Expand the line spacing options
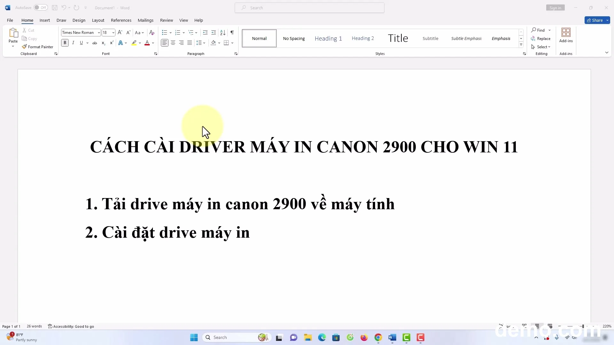614x345 pixels. (x=201, y=43)
